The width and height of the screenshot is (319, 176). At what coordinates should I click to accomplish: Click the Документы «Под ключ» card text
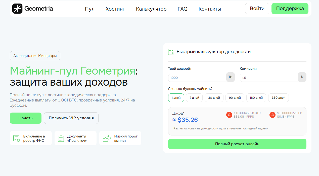pyautogui.click(x=77, y=138)
